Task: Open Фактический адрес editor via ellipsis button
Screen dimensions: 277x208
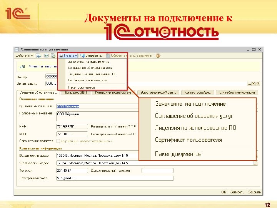Action: click(255, 163)
